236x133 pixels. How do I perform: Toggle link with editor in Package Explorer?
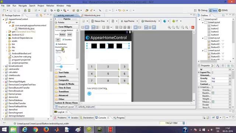[x=41, y=16]
